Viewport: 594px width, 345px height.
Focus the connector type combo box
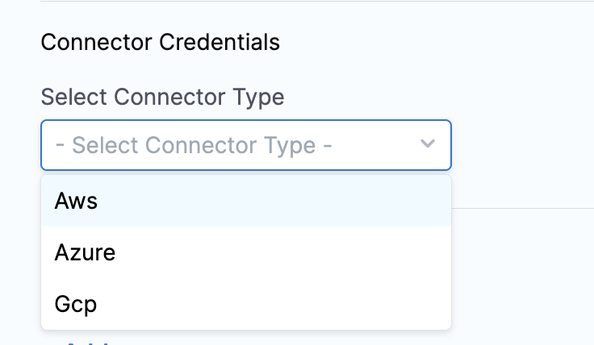pyautogui.click(x=245, y=145)
